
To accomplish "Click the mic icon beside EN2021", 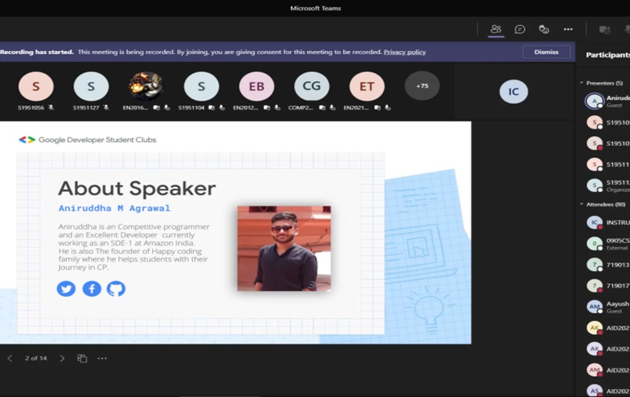I will coord(387,108).
